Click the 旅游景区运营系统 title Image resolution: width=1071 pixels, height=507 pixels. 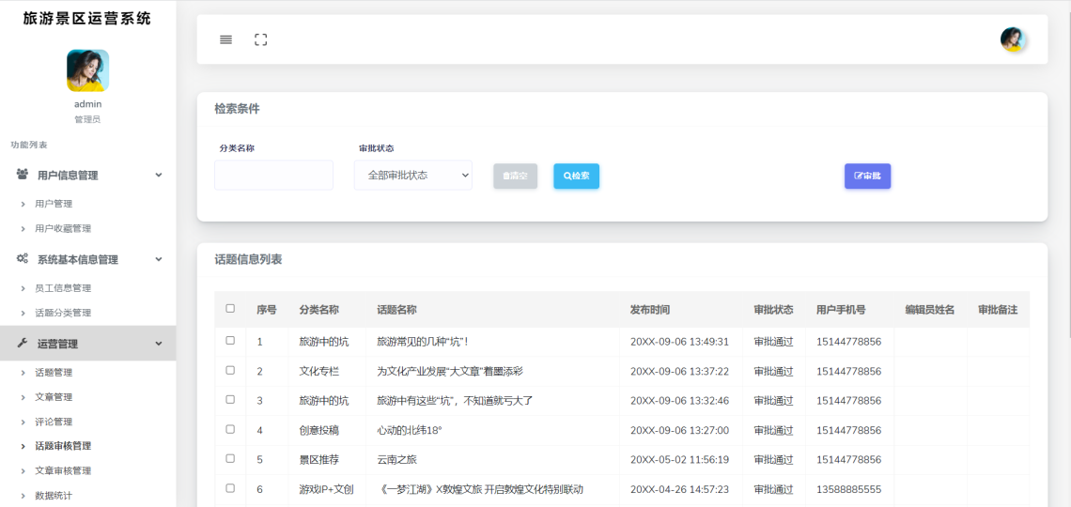tap(87, 19)
